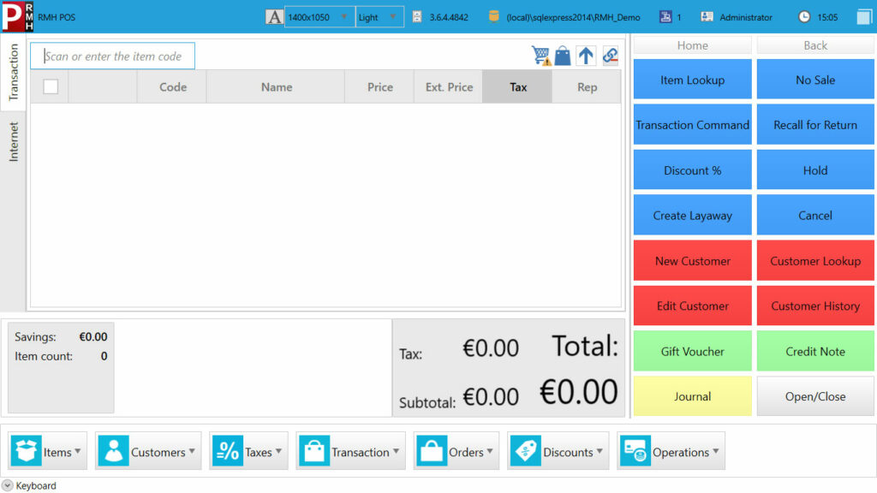Image resolution: width=877 pixels, height=493 pixels.
Task: Click the font size A icon
Action: tap(274, 17)
